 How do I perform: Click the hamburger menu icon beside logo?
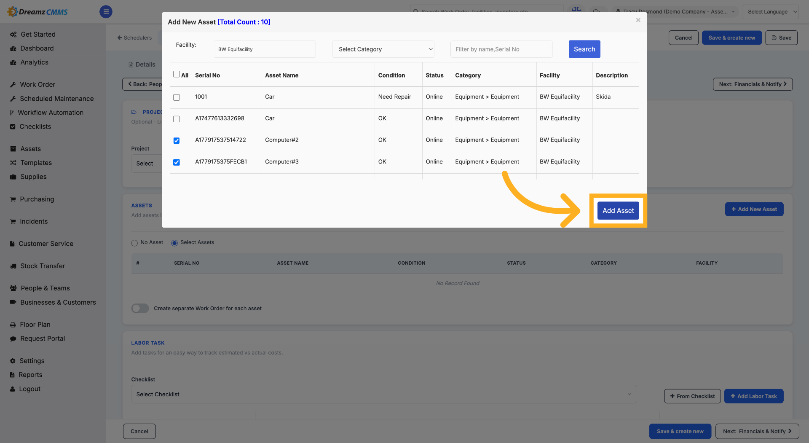tap(106, 12)
